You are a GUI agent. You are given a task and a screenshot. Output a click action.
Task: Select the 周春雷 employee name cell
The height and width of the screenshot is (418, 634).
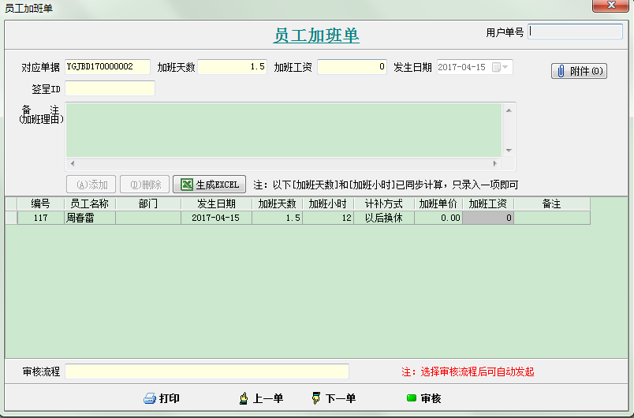point(89,218)
